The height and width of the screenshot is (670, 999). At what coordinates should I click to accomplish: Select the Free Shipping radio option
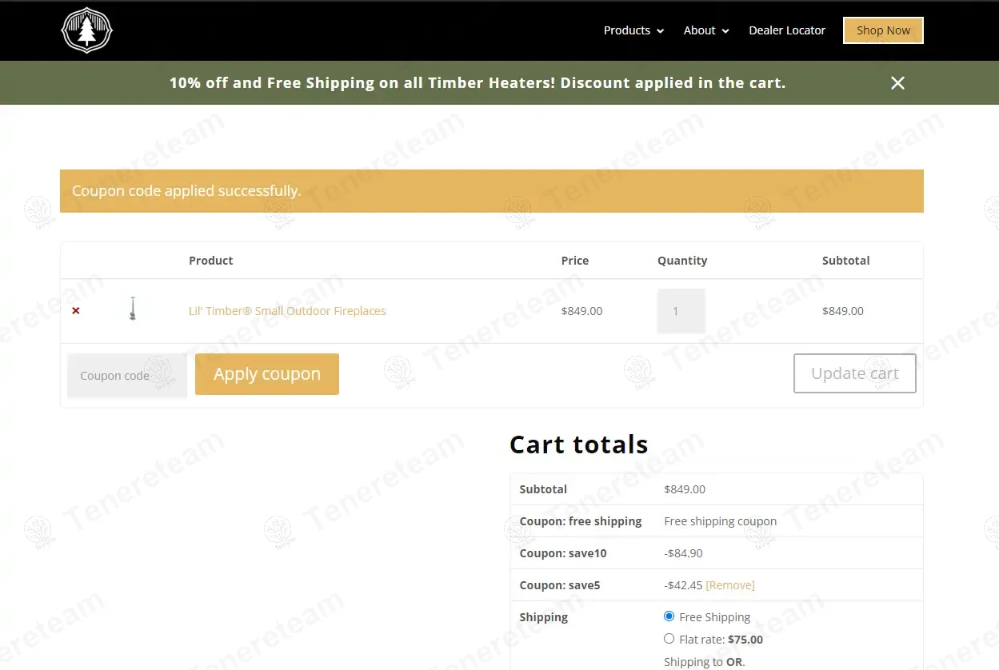[669, 616]
